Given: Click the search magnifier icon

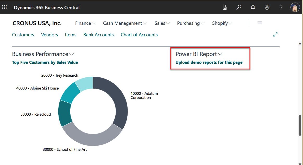Looking at the screenshot, I should coord(239,7).
